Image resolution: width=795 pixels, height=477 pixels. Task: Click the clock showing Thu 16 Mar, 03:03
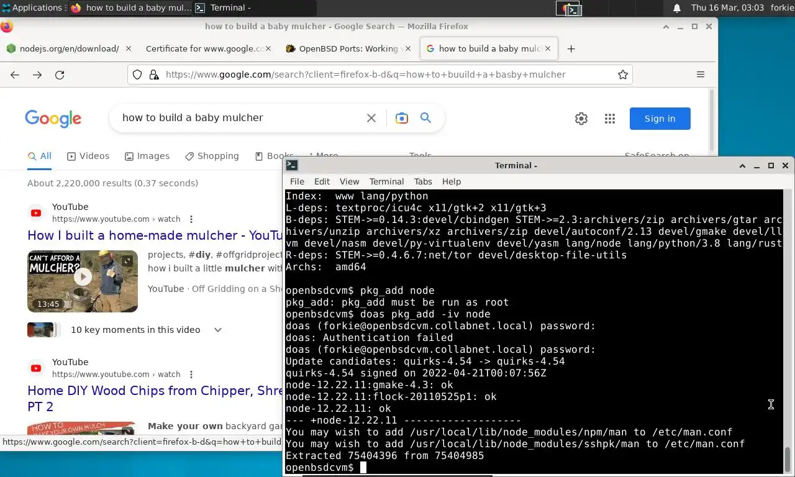click(727, 8)
